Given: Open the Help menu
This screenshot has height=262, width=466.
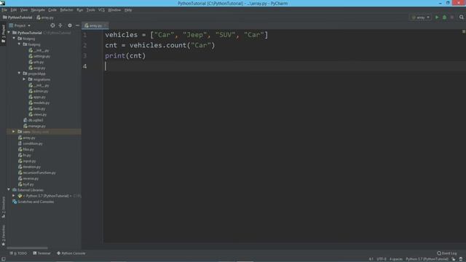Looking at the screenshot, I should tap(128, 10).
